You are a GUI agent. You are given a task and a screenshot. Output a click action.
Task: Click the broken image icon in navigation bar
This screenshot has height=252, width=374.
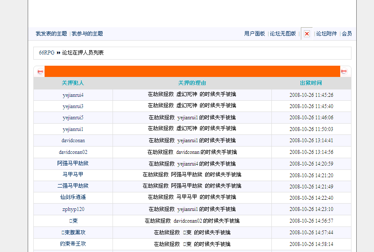(x=307, y=34)
